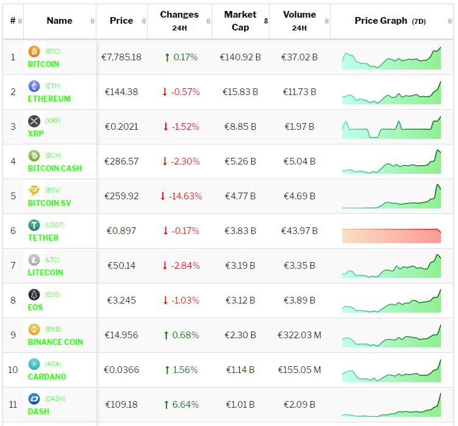Image resolution: width=458 pixels, height=426 pixels.
Task: Sort the table by Name column
Action: point(60,21)
